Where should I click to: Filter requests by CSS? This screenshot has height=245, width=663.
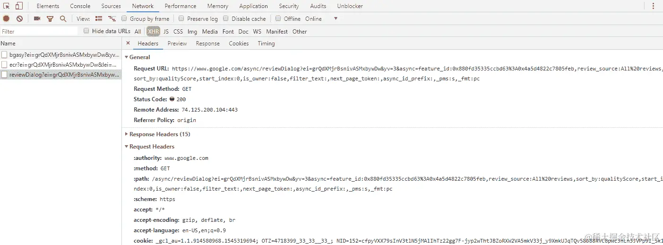click(178, 32)
